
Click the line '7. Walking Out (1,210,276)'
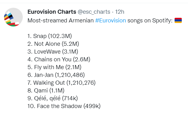tap(61, 83)
